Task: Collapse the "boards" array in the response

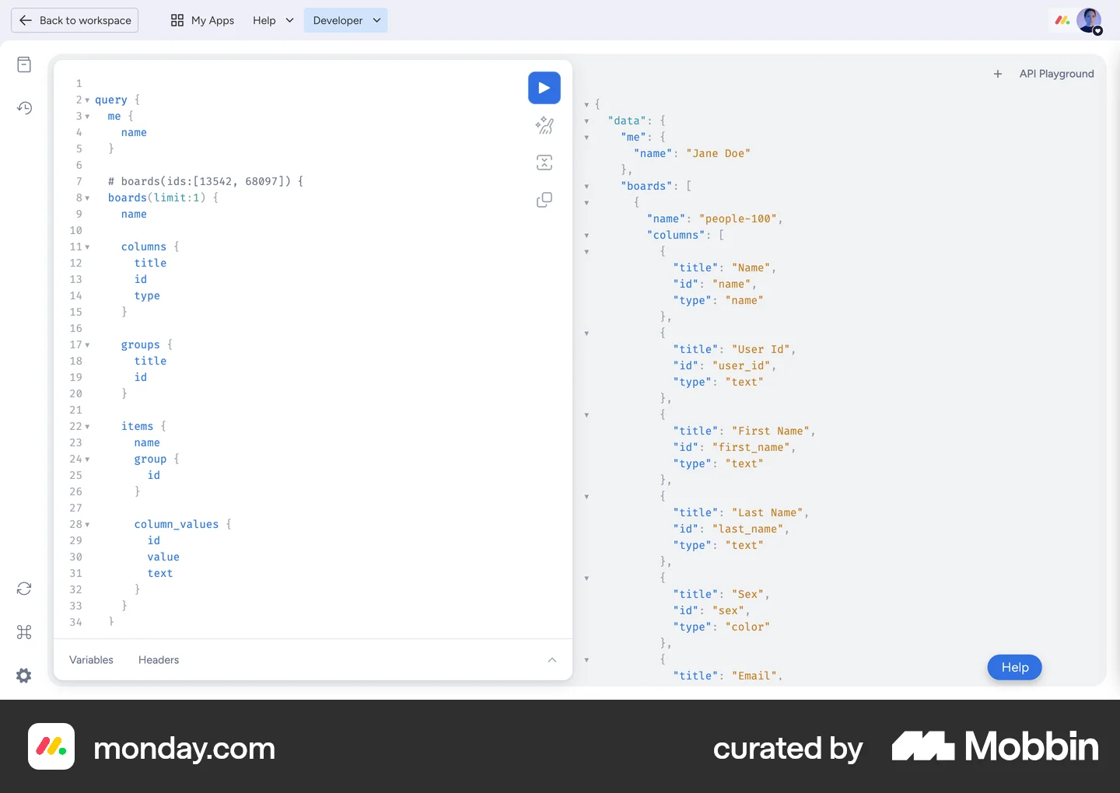Action: click(586, 187)
